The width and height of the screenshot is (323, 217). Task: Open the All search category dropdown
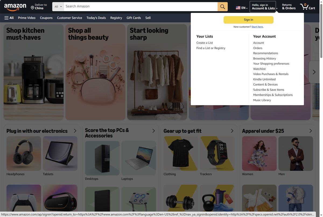tap(58, 6)
